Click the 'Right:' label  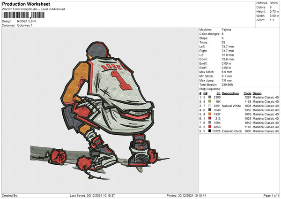(x=203, y=51)
